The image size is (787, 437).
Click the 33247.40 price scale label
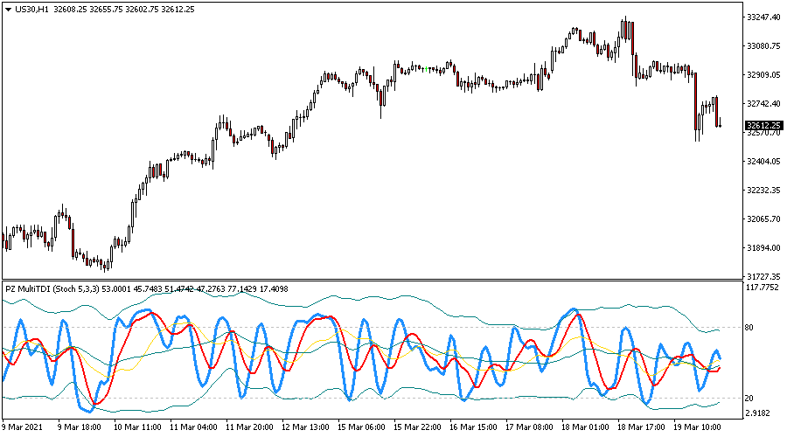coord(763,17)
